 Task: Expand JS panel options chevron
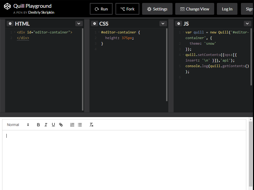point(247,24)
